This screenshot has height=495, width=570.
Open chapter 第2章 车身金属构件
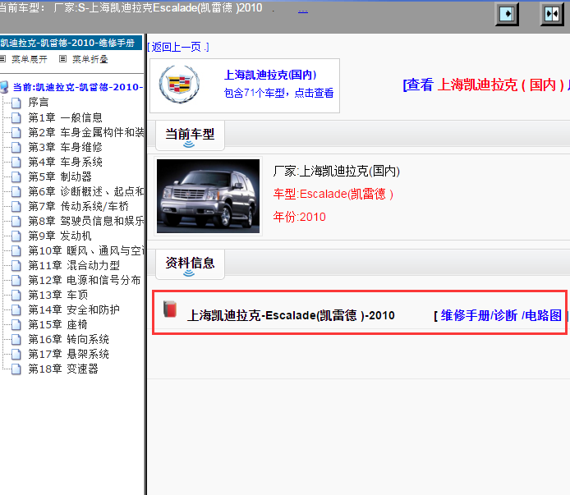pos(86,132)
